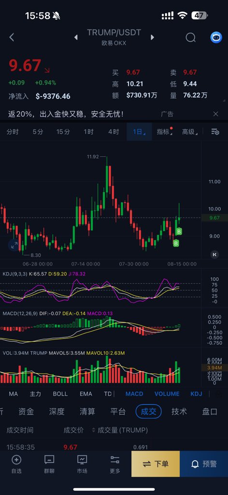Open the 盘口 order book tab
This screenshot has width=228, height=495.
(210, 411)
